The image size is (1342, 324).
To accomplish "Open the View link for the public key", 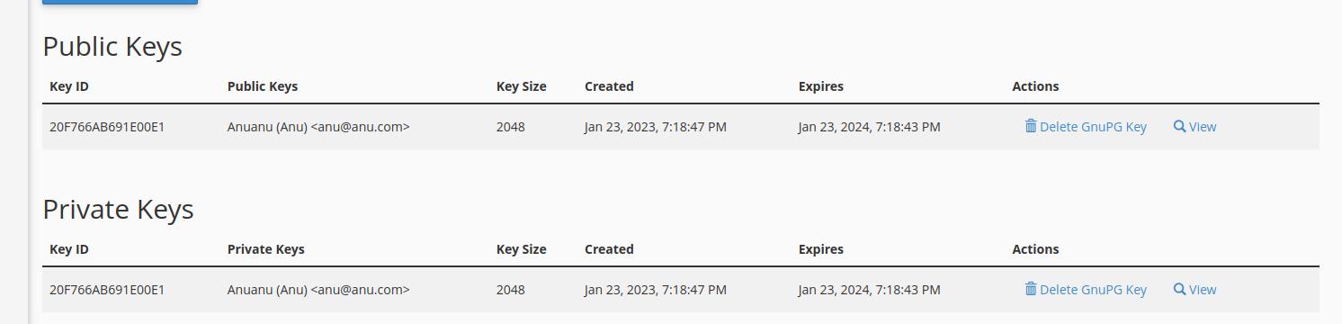I will pyautogui.click(x=1194, y=127).
